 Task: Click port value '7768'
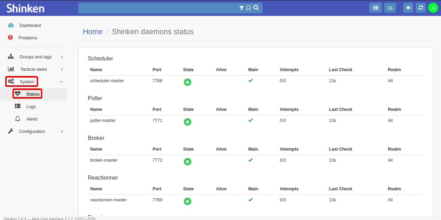(x=157, y=81)
